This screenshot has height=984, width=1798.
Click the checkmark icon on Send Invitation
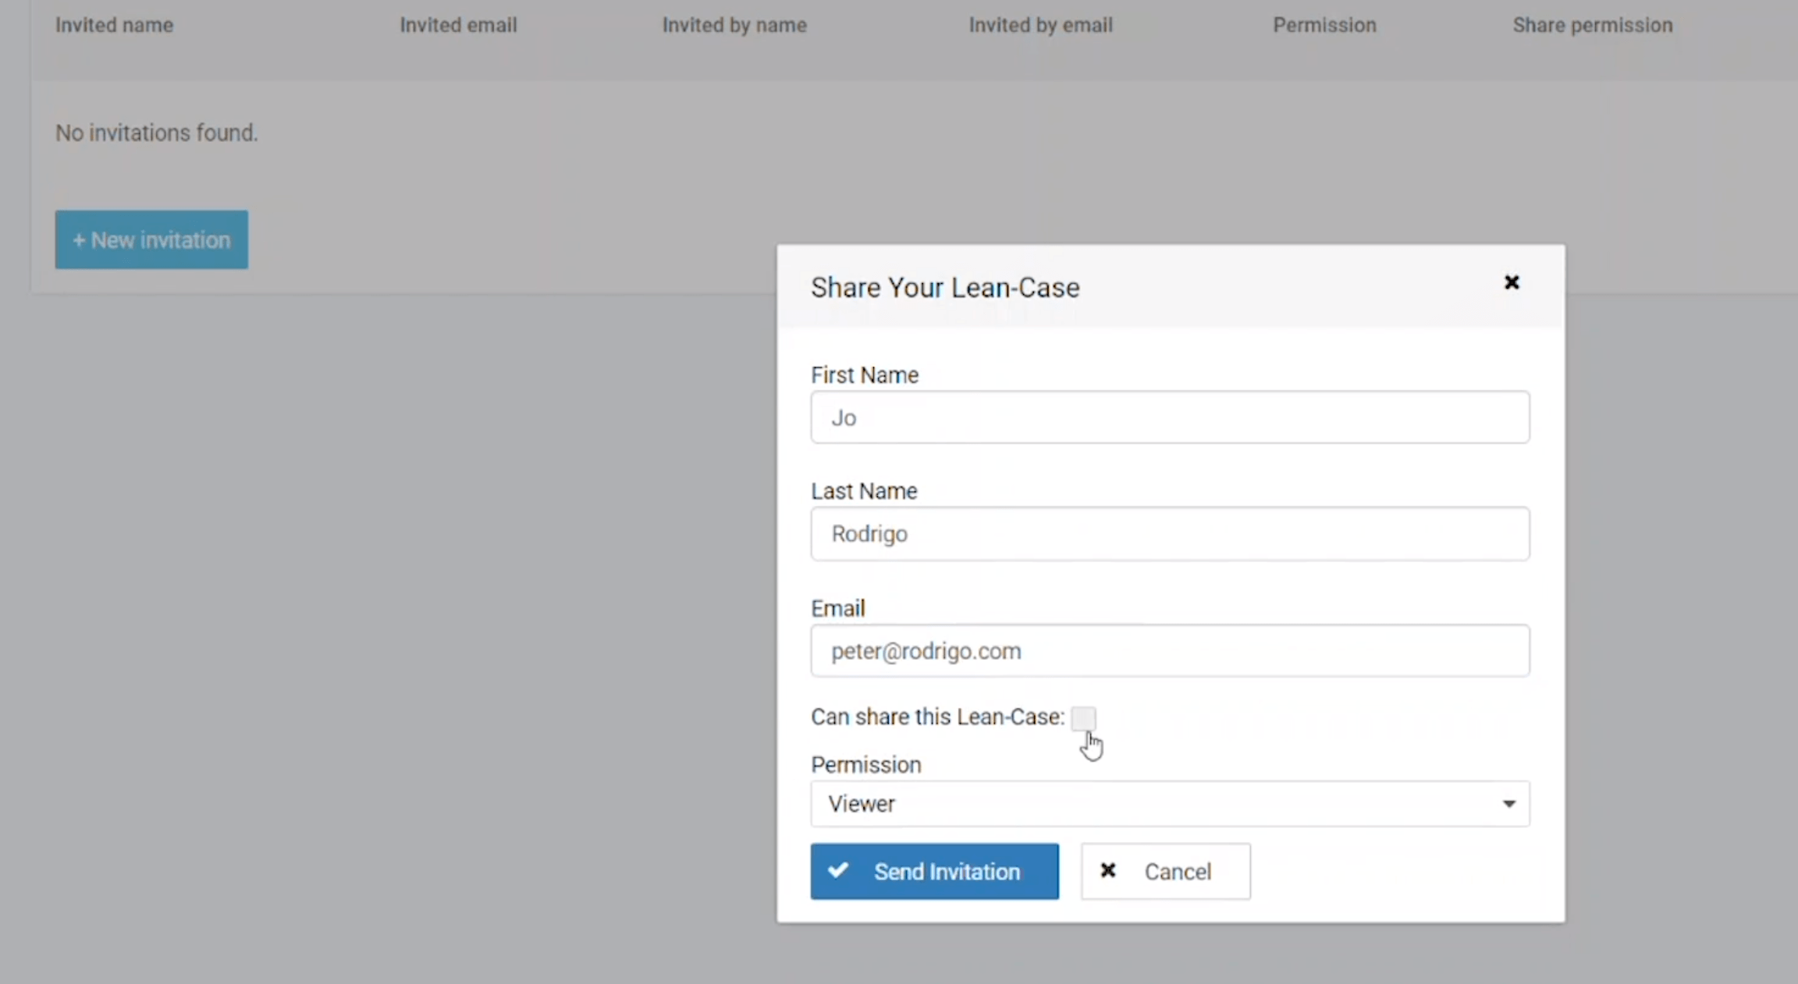[838, 870]
